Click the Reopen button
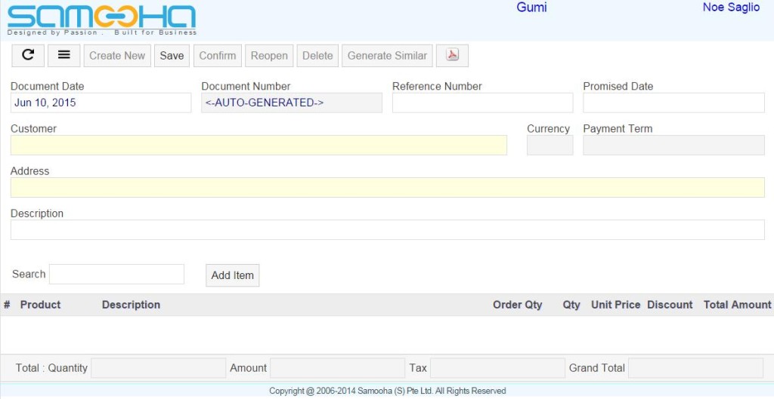 tap(269, 56)
